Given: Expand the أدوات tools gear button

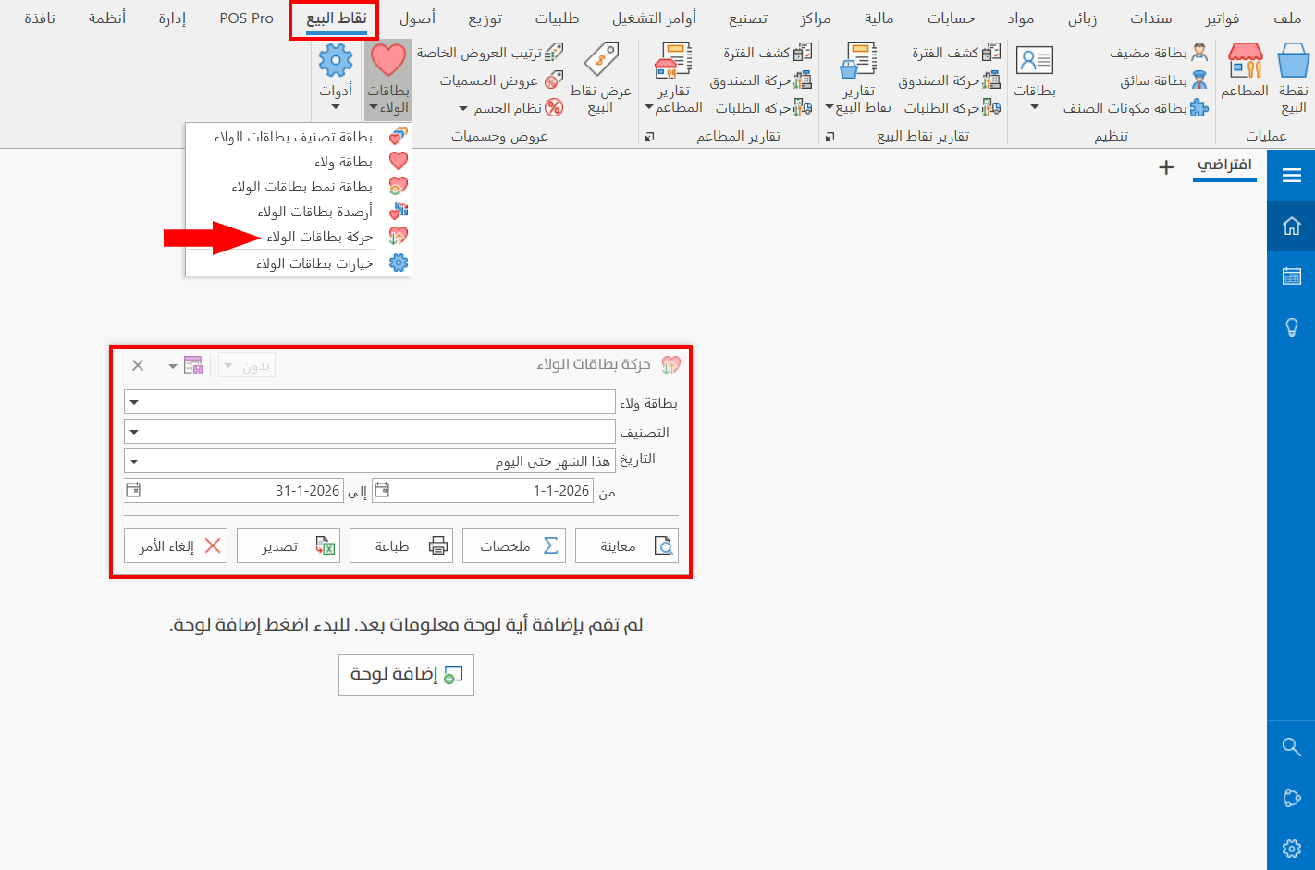Looking at the screenshot, I should [336, 79].
